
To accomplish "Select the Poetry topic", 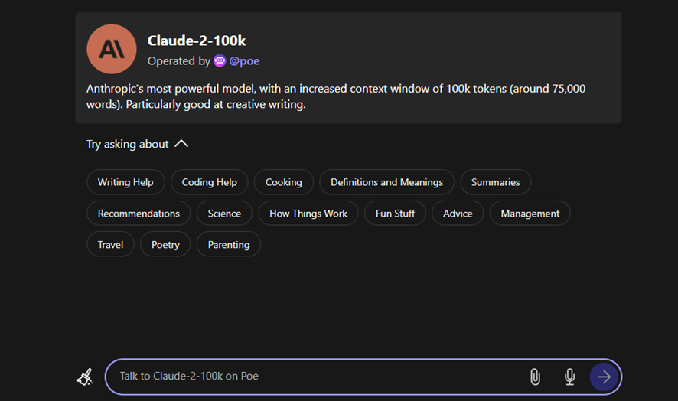I will (x=165, y=244).
